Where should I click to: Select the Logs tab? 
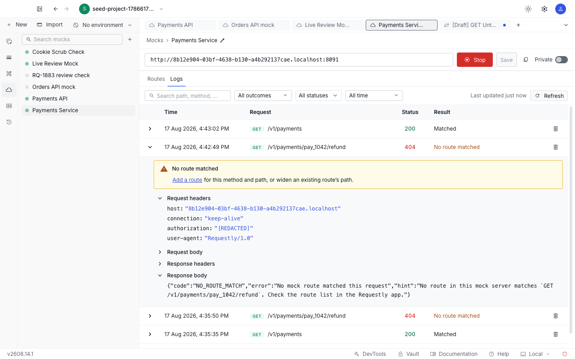tap(177, 79)
